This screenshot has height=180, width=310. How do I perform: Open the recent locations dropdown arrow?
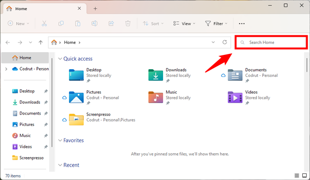pos(30,42)
